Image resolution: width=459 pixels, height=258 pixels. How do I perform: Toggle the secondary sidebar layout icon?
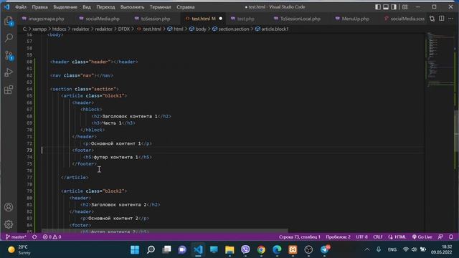pos(394,7)
